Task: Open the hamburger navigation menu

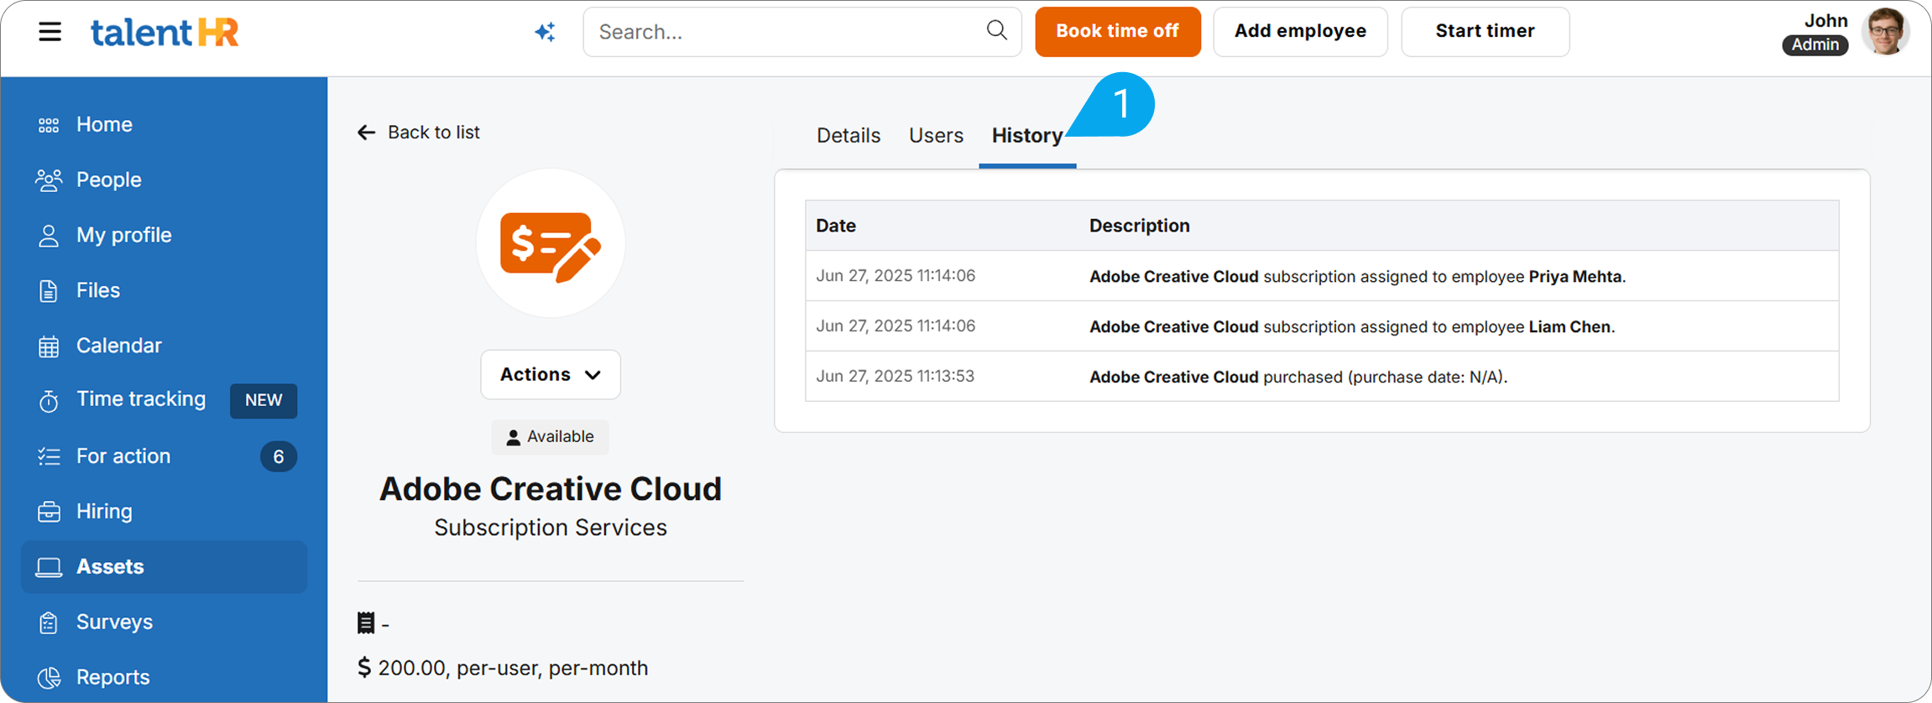Action: (x=50, y=32)
